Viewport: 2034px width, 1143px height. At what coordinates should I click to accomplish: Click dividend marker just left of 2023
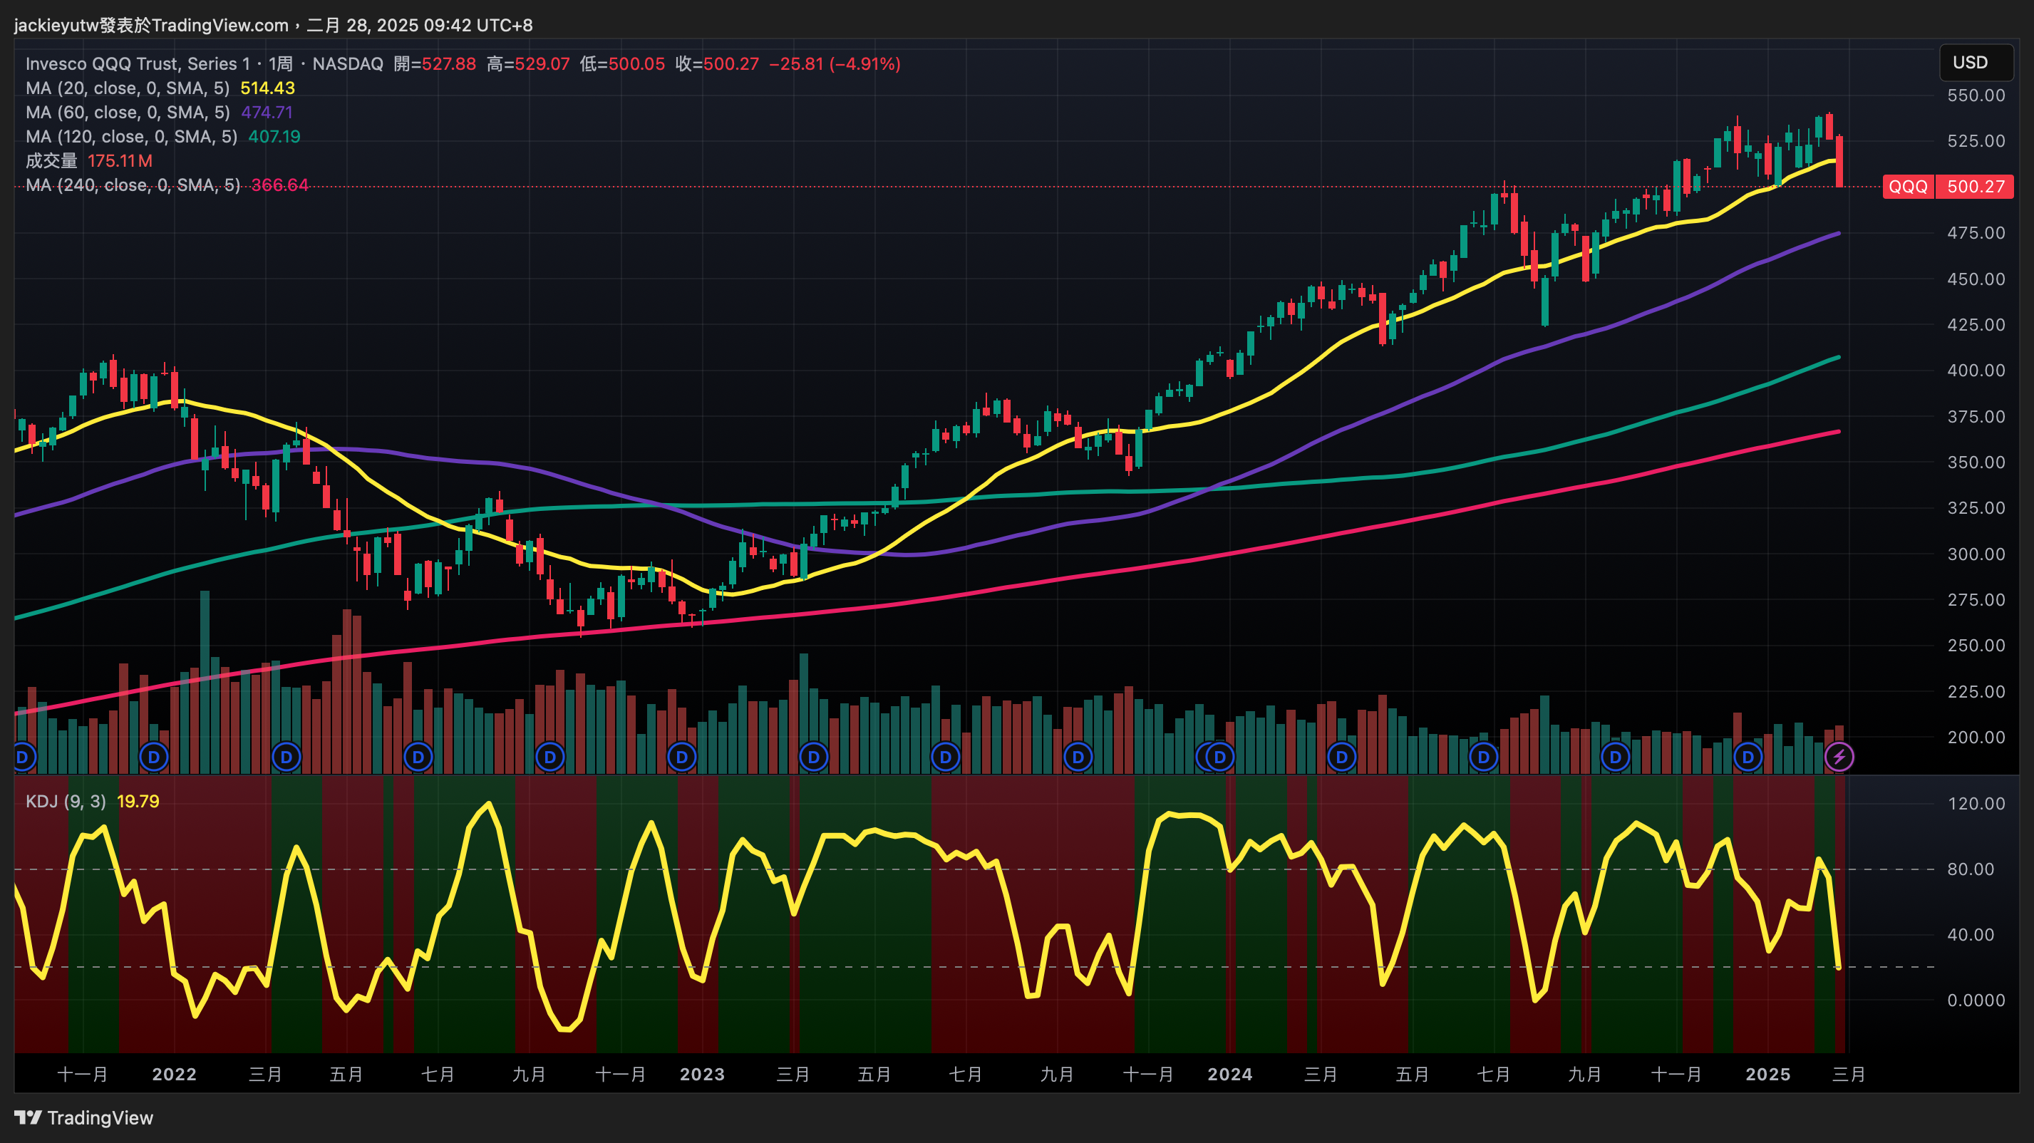pyautogui.click(x=681, y=757)
